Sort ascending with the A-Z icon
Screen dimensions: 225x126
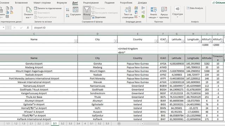click(x=67, y=10)
